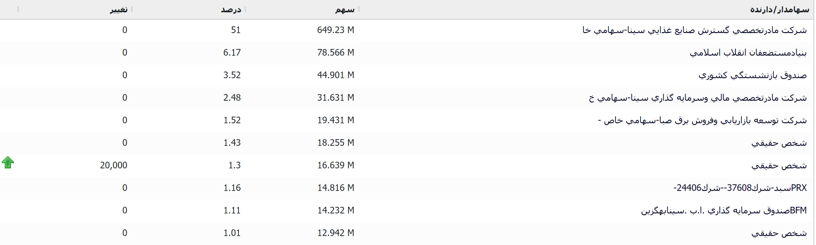Select شخص حقيقي holding 12.942 M shares
The image size is (816, 245).
779,233
